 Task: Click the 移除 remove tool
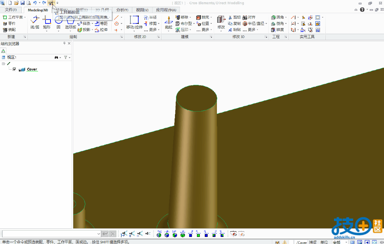[182, 17]
